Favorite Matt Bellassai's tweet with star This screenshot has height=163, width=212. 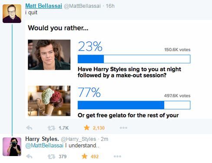(86, 128)
